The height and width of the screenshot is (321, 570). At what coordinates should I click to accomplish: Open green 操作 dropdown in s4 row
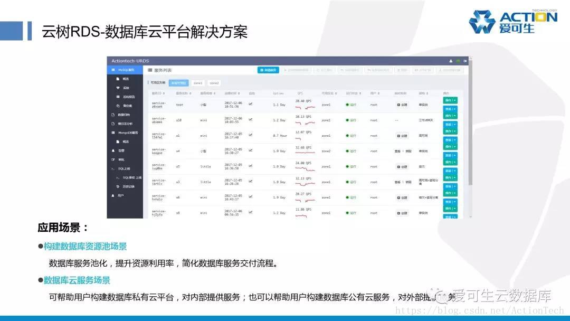(450, 146)
